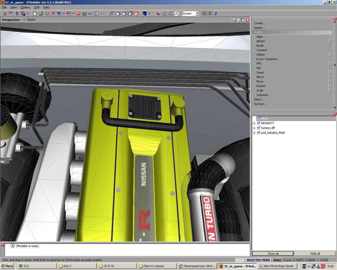Expand the Create... command group
This screenshot has width=337, height=270.
(x=260, y=23)
